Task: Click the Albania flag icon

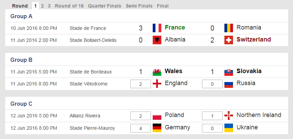Action: pyautogui.click(x=157, y=40)
